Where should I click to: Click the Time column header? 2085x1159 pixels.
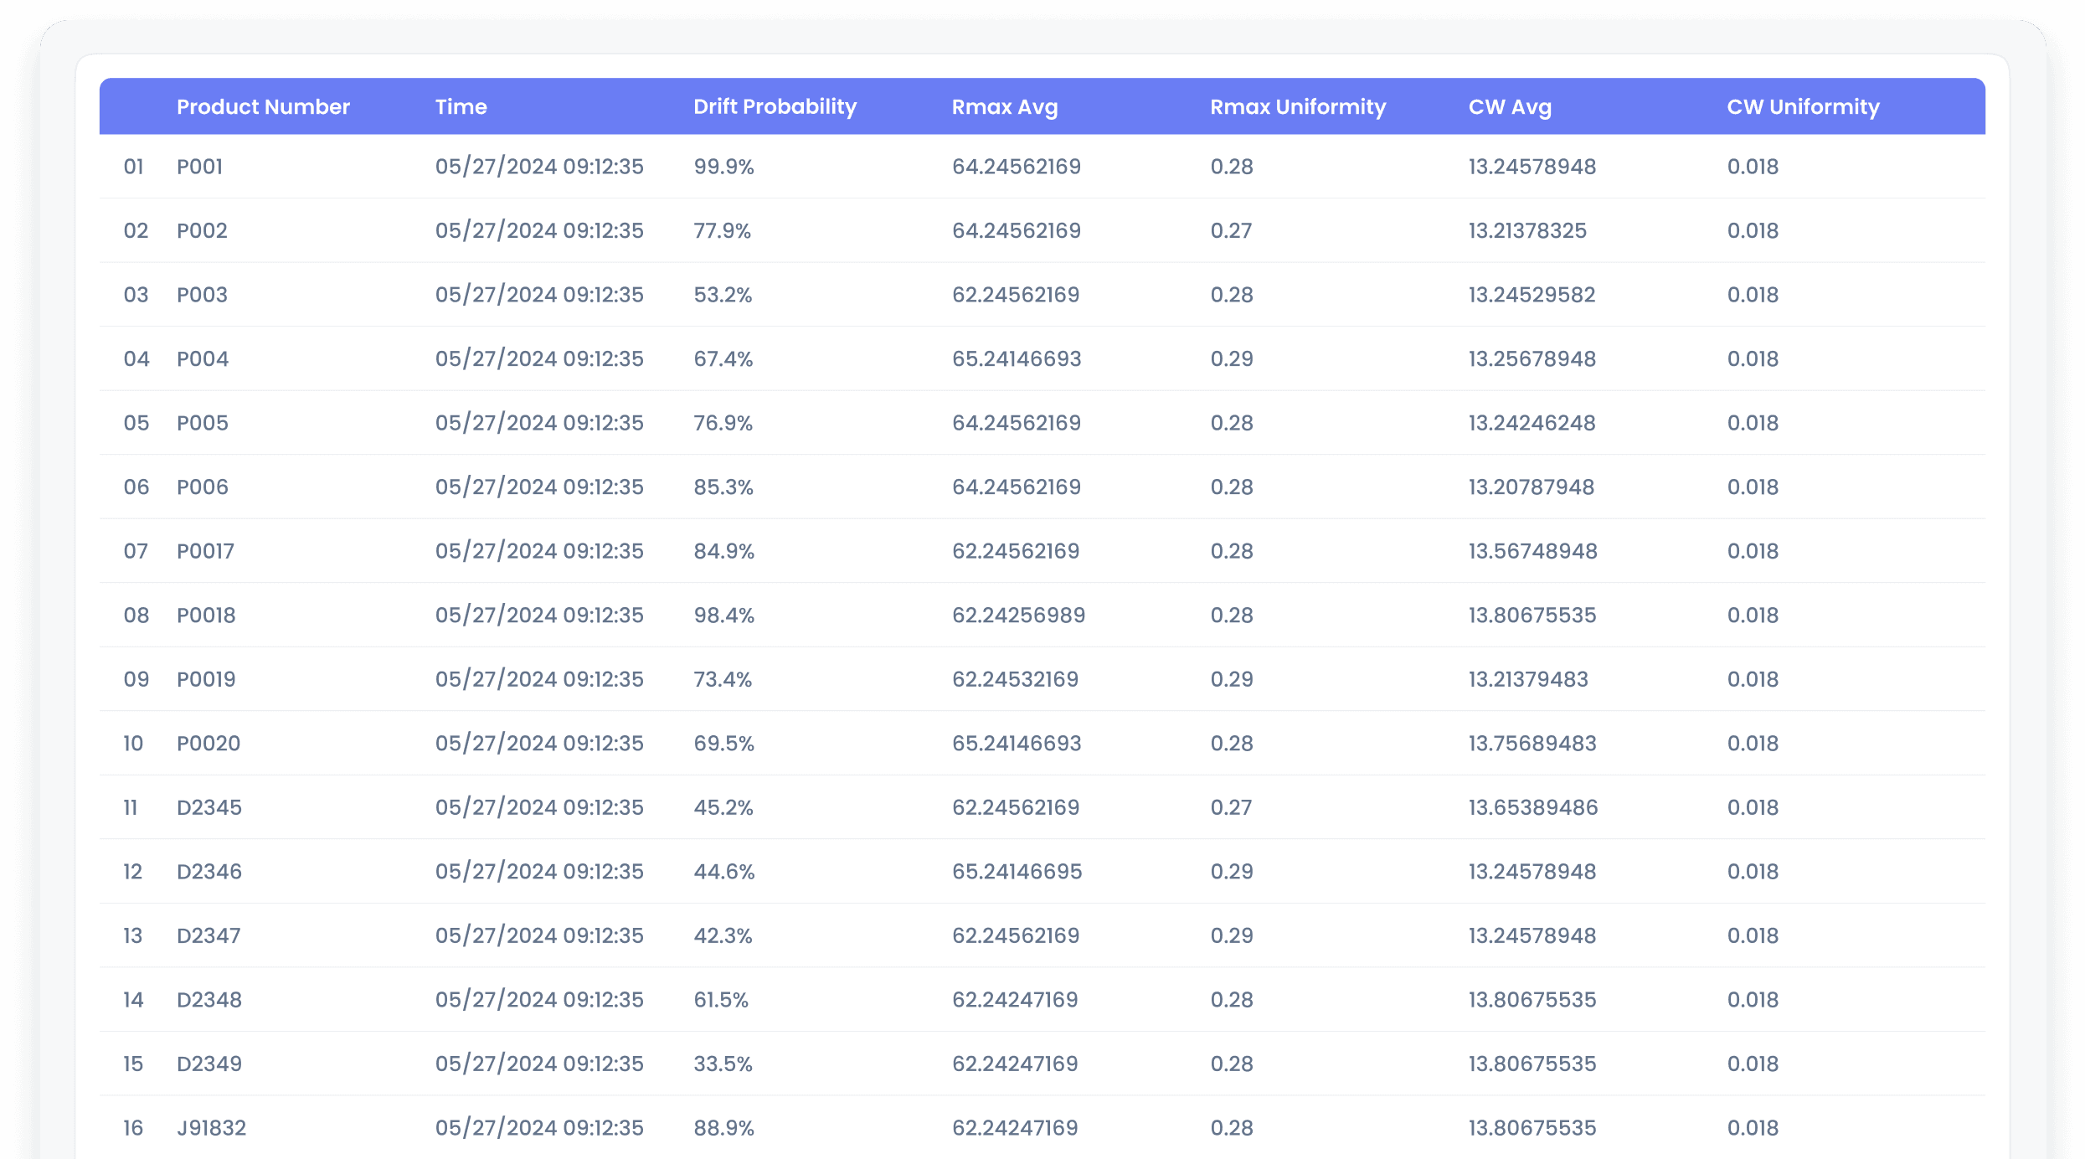click(461, 107)
